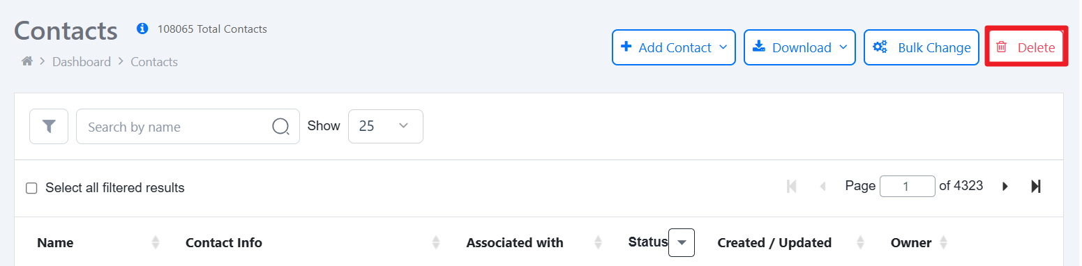Click the Bulk Change button

pos(922,47)
